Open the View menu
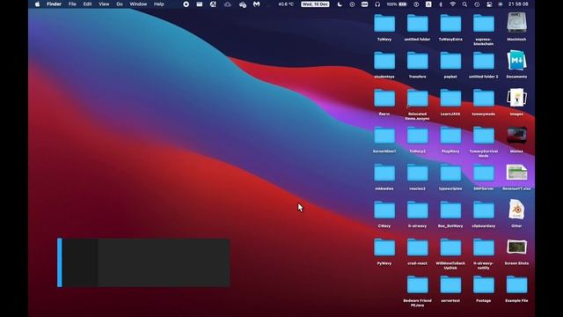This screenshot has height=317, width=563. click(104, 4)
